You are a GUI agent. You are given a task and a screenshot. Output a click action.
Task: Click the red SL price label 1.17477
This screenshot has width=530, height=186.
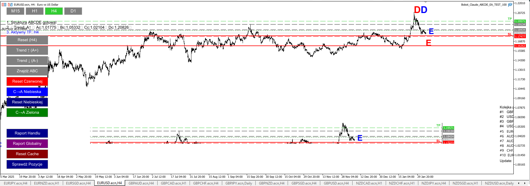[x=520, y=36]
